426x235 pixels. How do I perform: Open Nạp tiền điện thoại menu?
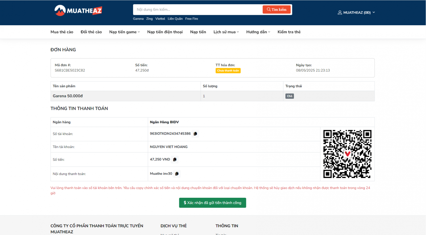click(165, 32)
